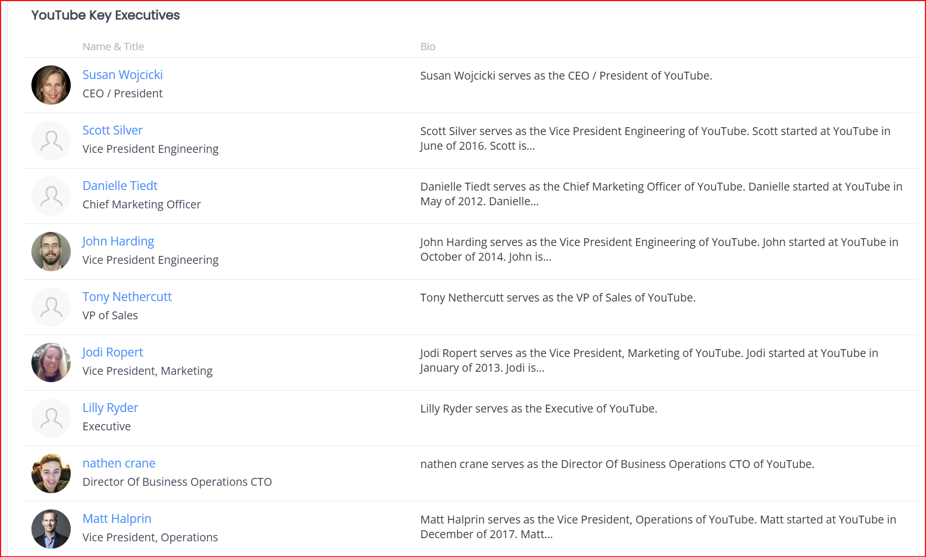The image size is (926, 557).
Task: Open nathen crane's profile link
Action: coord(119,463)
